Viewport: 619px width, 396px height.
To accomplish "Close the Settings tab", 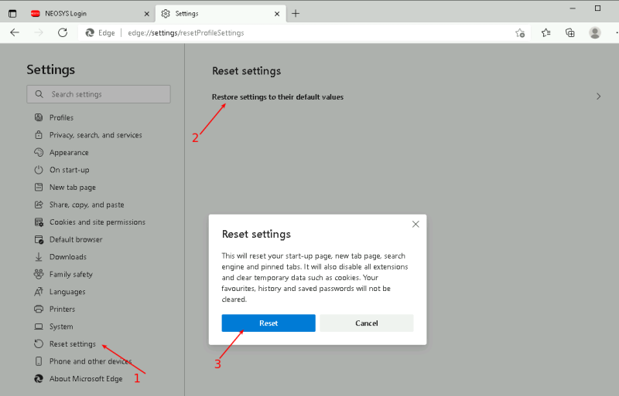I will (x=277, y=14).
